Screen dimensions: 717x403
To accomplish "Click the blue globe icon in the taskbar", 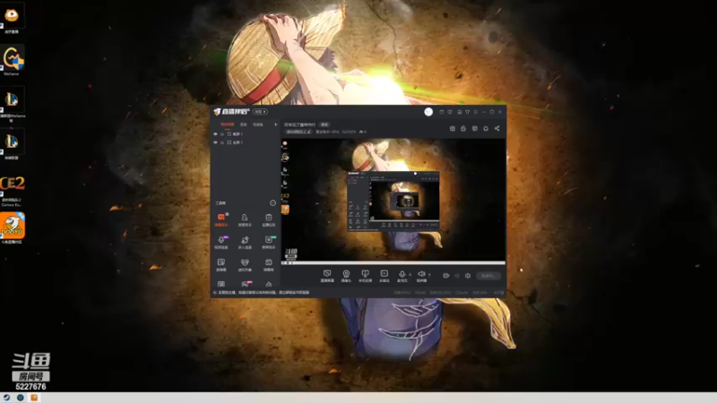I will (x=20, y=398).
